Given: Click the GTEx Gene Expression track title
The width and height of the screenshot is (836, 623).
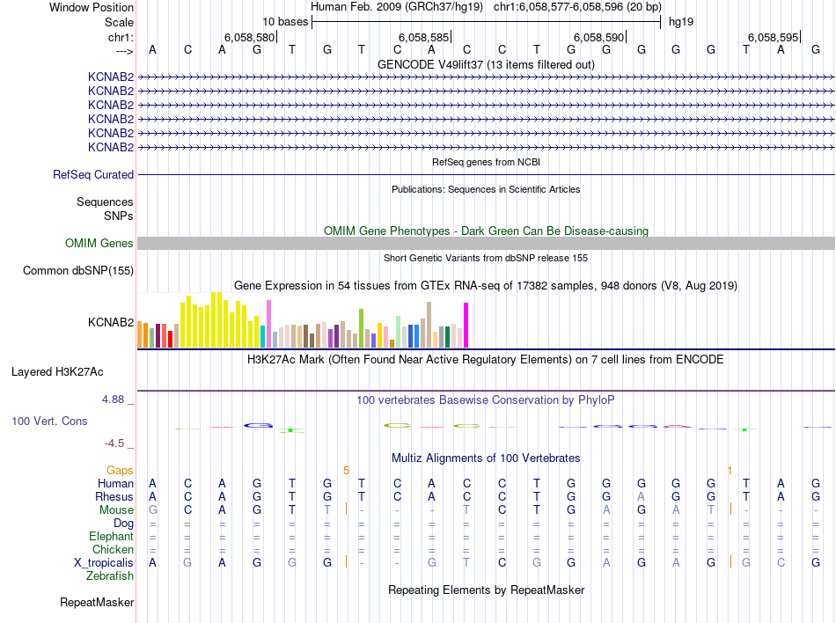Looking at the screenshot, I should [486, 286].
